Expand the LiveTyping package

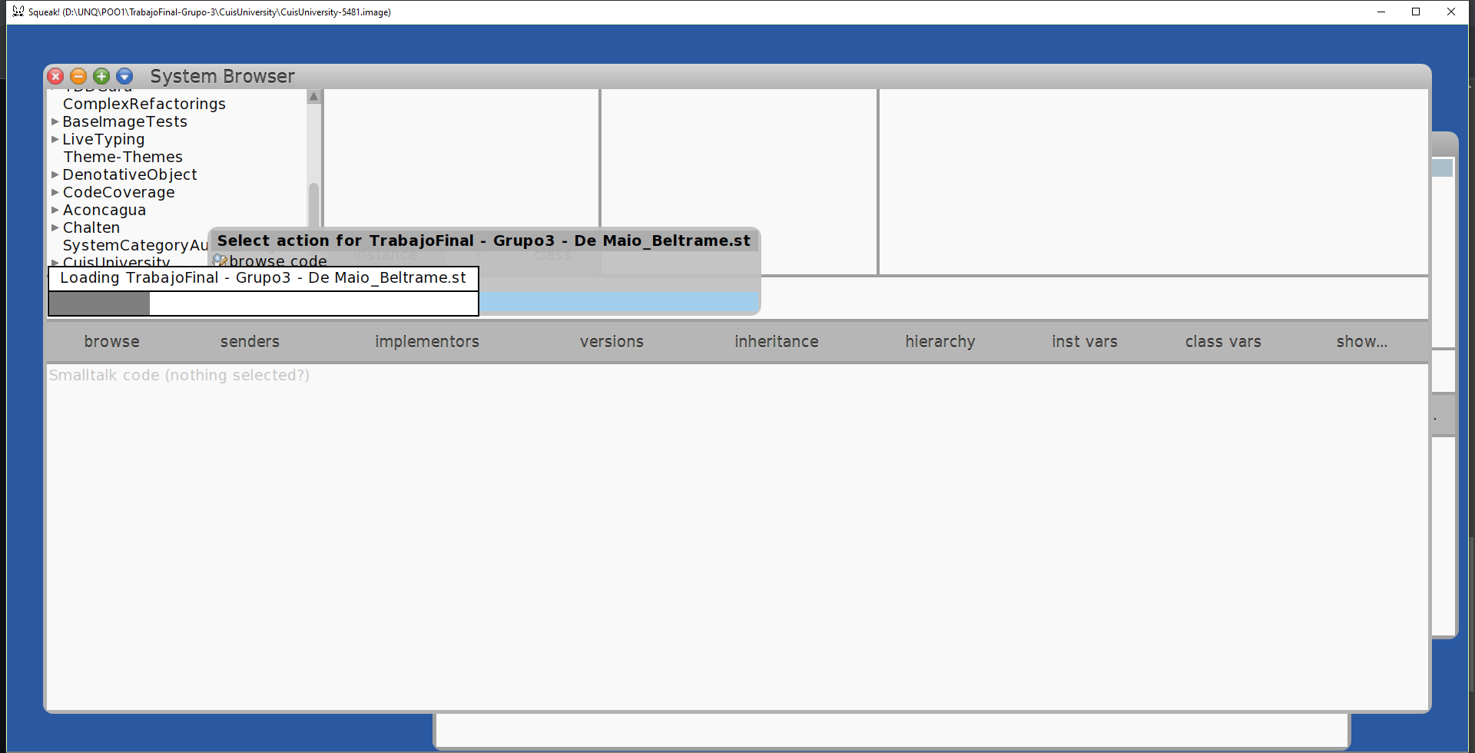tap(55, 138)
